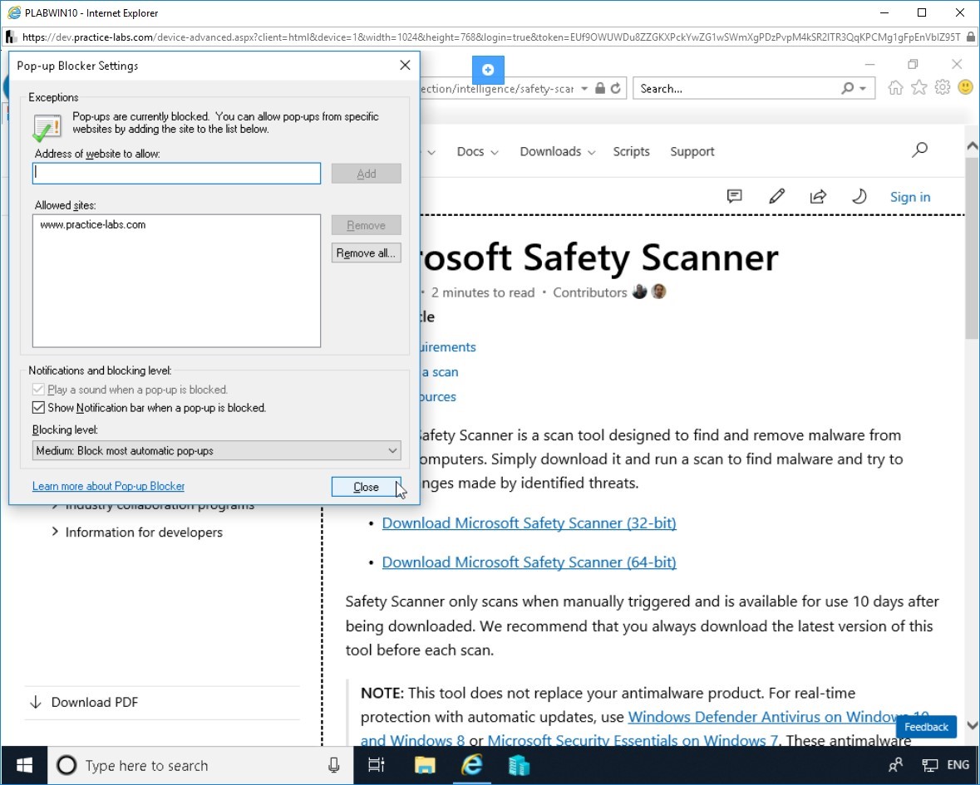Viewport: 980px width, 785px height.
Task: Download Microsoft Safety Scanner 64-bit link
Action: [529, 562]
